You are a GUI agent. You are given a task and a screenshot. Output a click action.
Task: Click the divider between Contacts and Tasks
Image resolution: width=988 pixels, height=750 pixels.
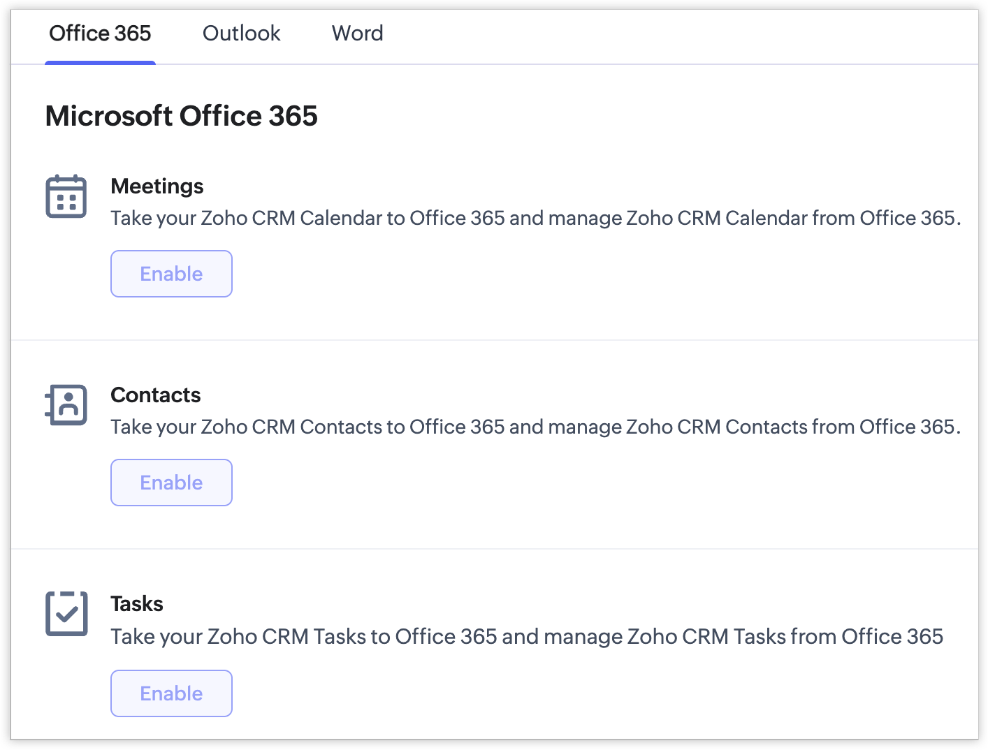pyautogui.click(x=494, y=549)
